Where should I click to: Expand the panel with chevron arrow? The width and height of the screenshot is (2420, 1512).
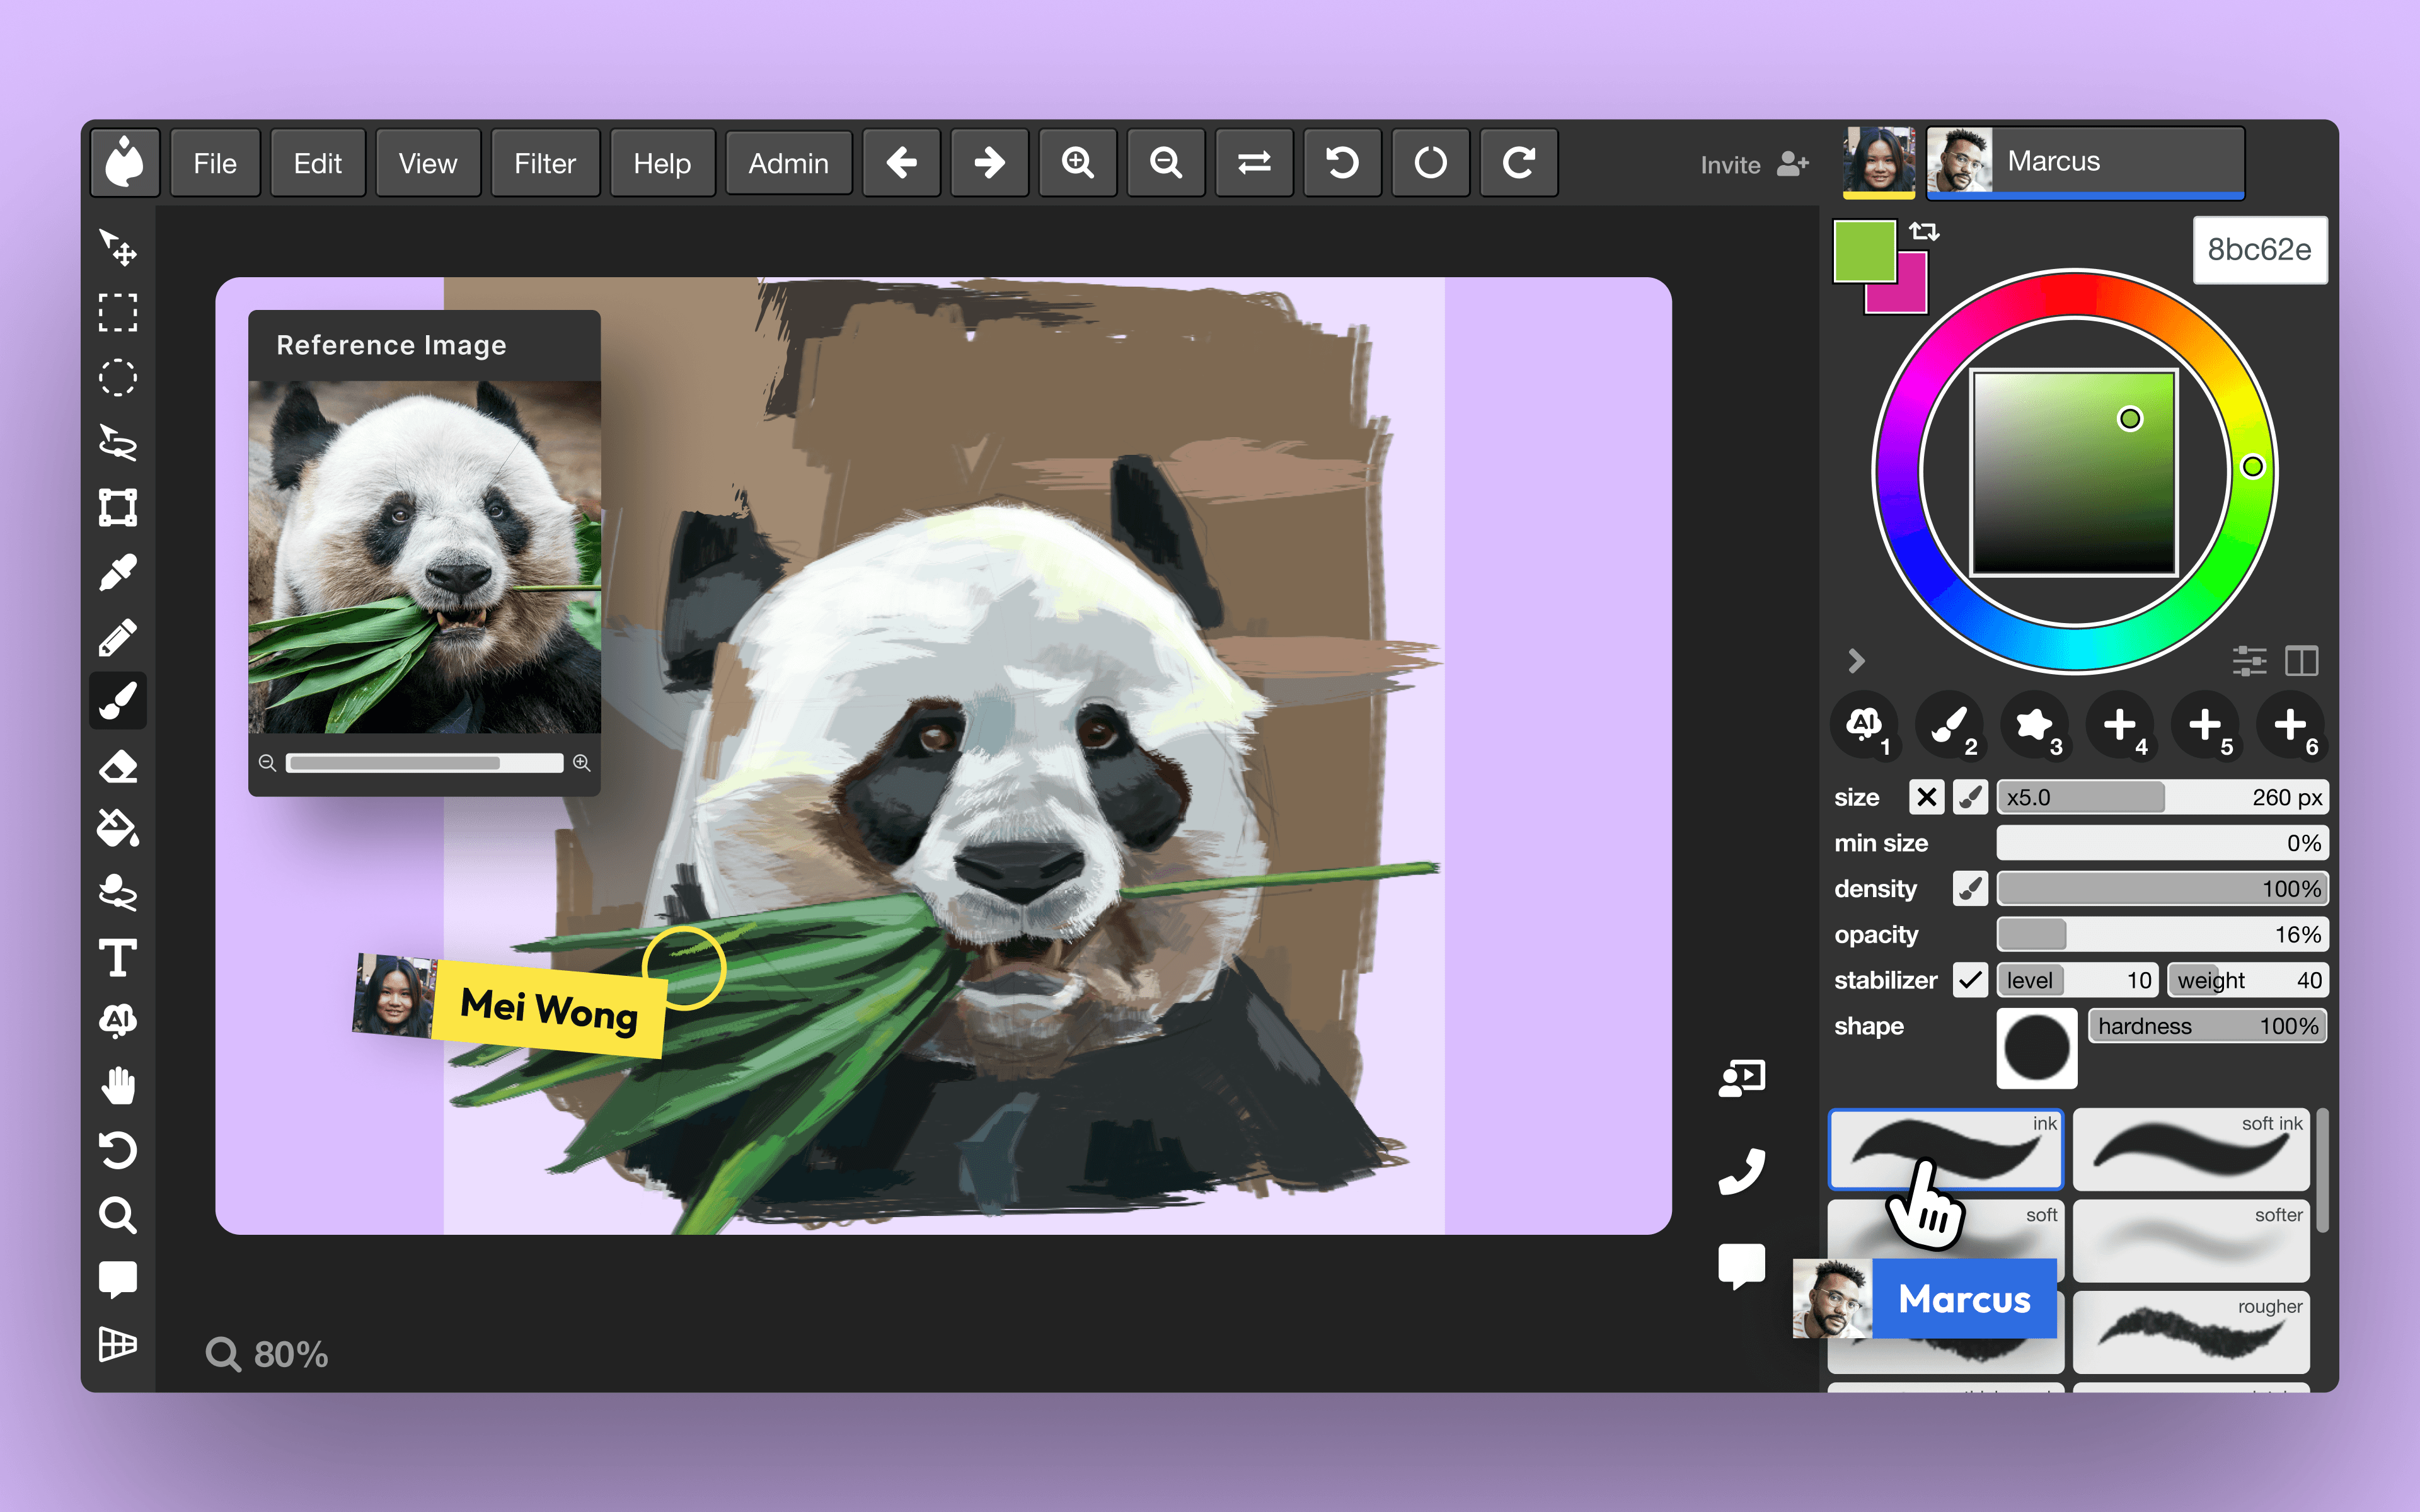tap(1856, 661)
